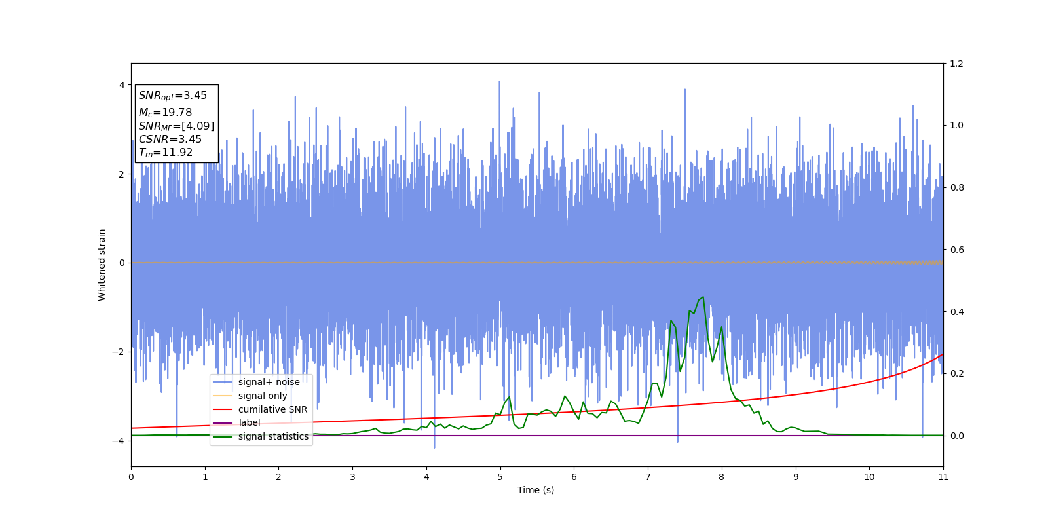The height and width of the screenshot is (524, 1048).
Task: Click the Mc=19.78 annotation text
Action: click(x=165, y=113)
